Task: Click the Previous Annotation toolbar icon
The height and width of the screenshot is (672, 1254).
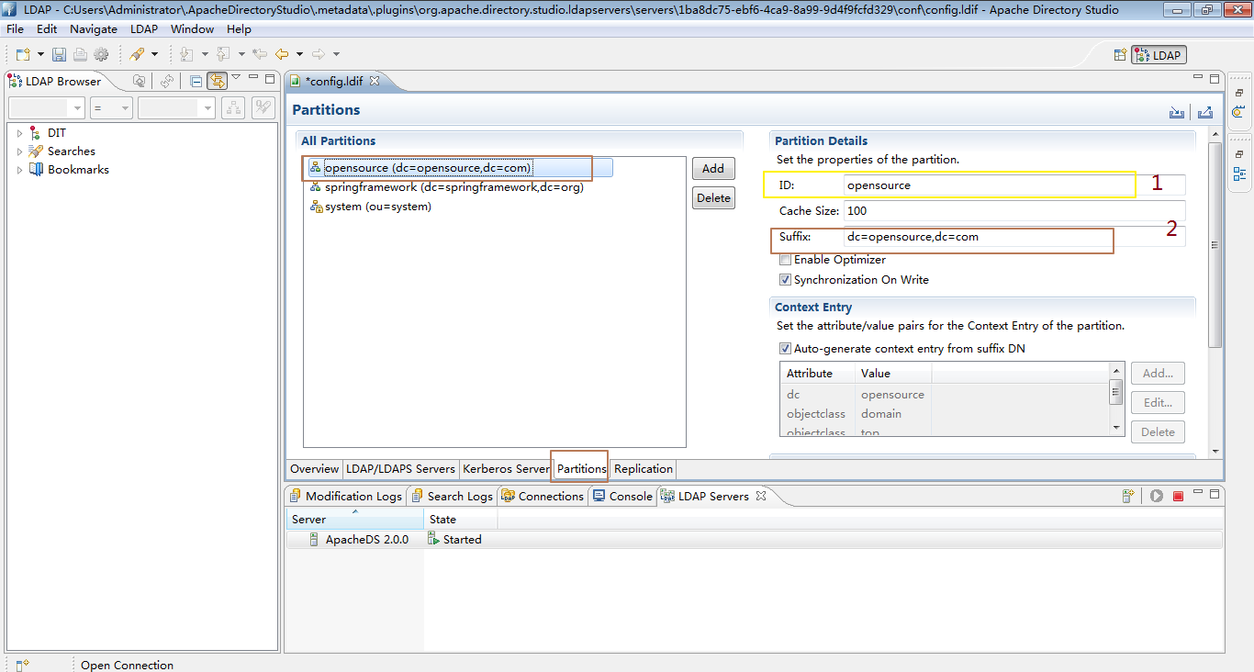Action: click(x=223, y=54)
